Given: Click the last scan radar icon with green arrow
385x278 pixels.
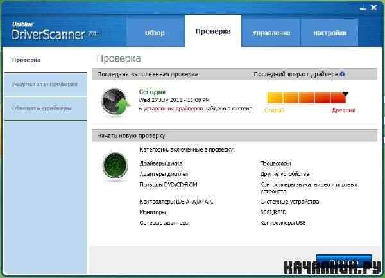Looking at the screenshot, I should point(116,101).
